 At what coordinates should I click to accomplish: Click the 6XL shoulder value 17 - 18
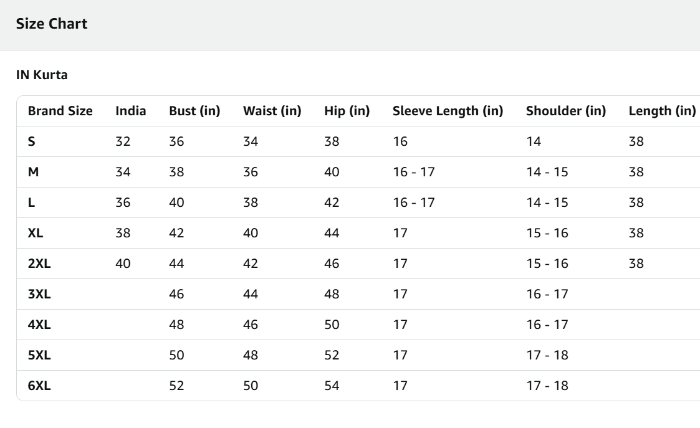547,386
